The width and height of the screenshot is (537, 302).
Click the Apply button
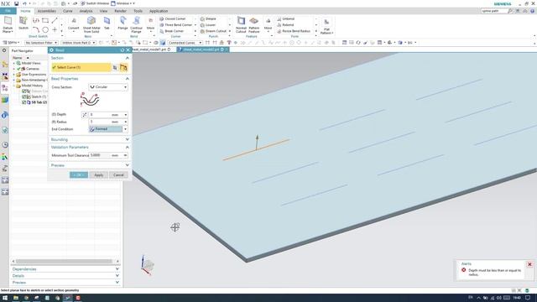(x=99, y=175)
